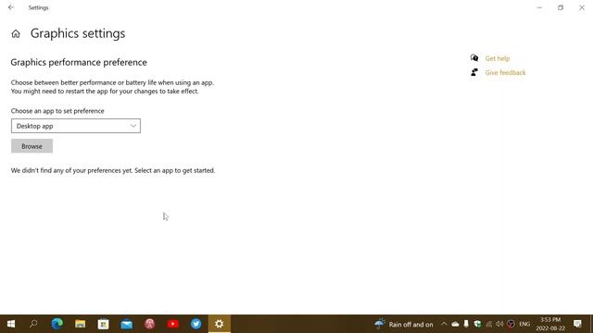Close the Settings window
This screenshot has height=333, width=593.
[582, 7]
